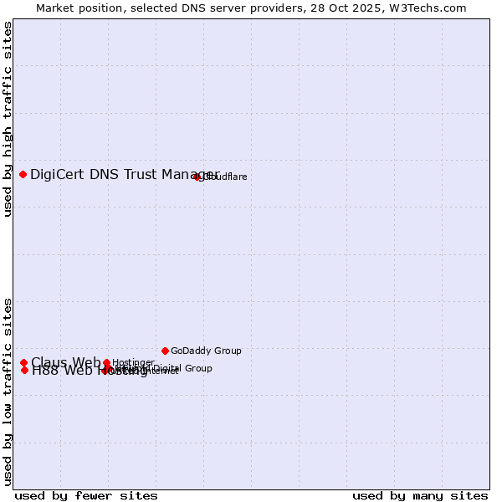Select the Hostinger data point marker
This screenshot has width=502, height=502.
tap(106, 363)
